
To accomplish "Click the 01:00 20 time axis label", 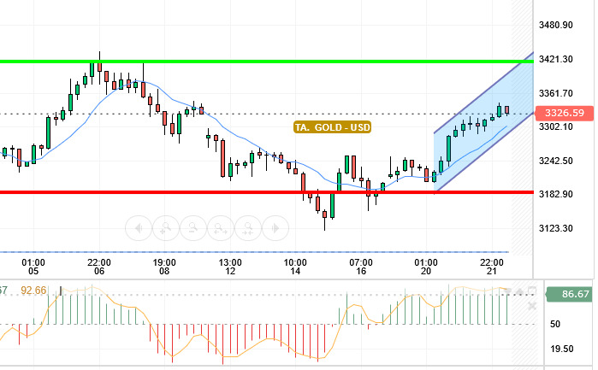I will tap(426, 267).
